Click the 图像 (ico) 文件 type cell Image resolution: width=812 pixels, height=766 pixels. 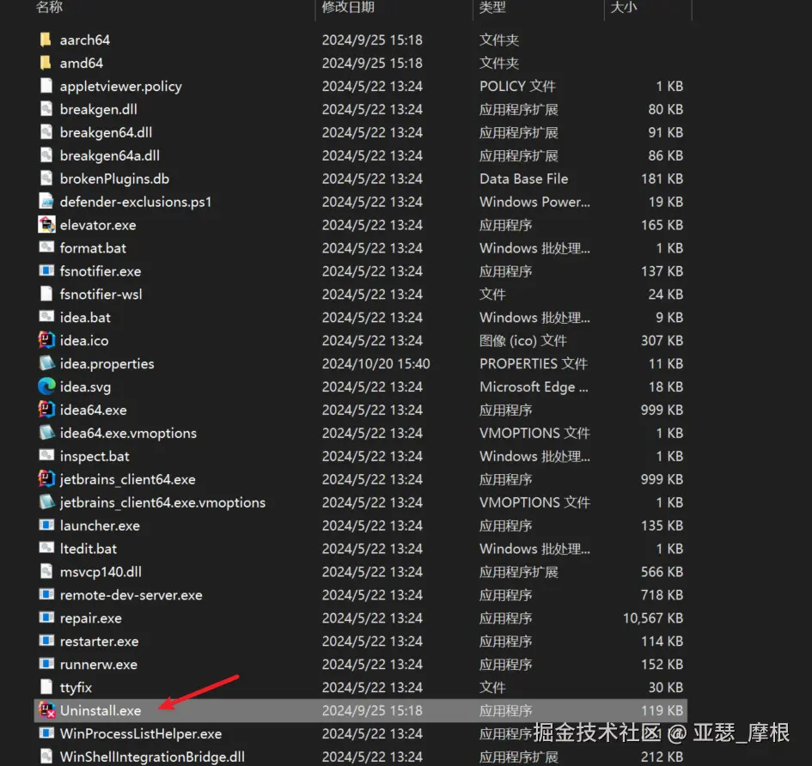pyautogui.click(x=523, y=341)
